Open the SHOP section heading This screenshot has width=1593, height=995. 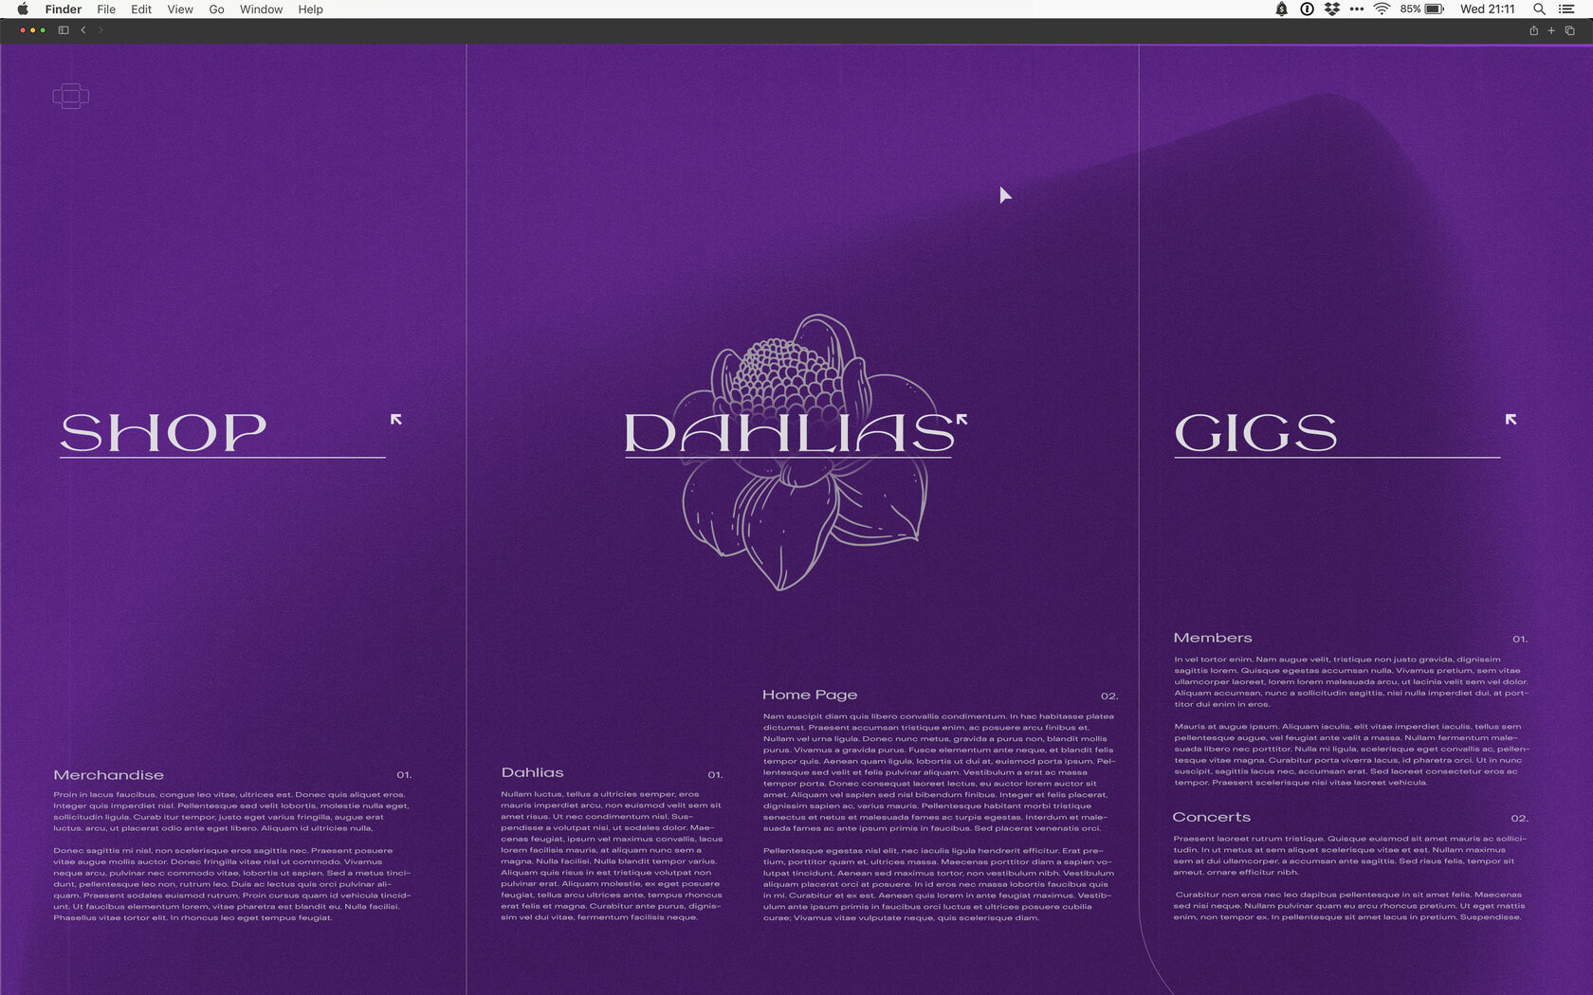point(163,433)
